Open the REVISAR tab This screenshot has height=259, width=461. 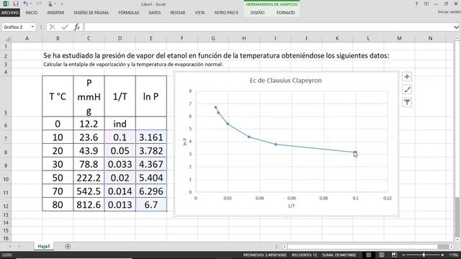178,13
